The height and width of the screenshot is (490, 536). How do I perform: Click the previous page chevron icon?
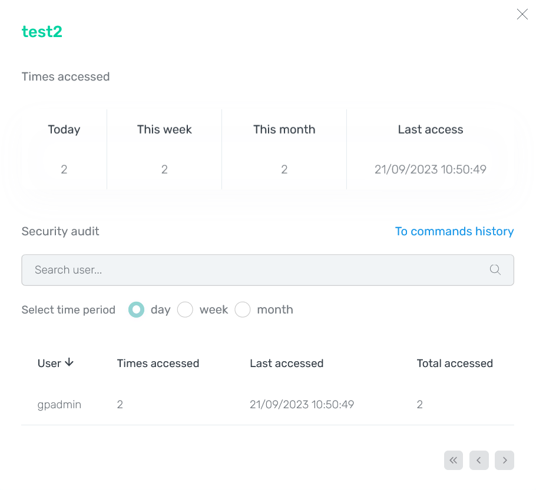479,460
